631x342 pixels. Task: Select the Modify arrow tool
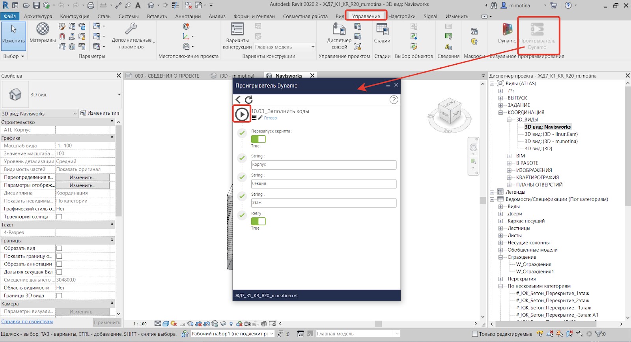[x=14, y=36]
